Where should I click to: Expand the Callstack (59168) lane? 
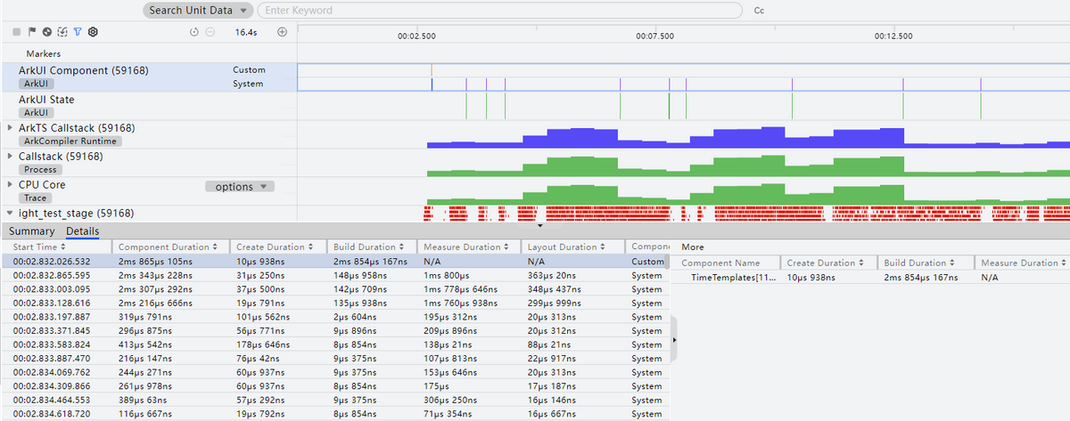click(11, 157)
